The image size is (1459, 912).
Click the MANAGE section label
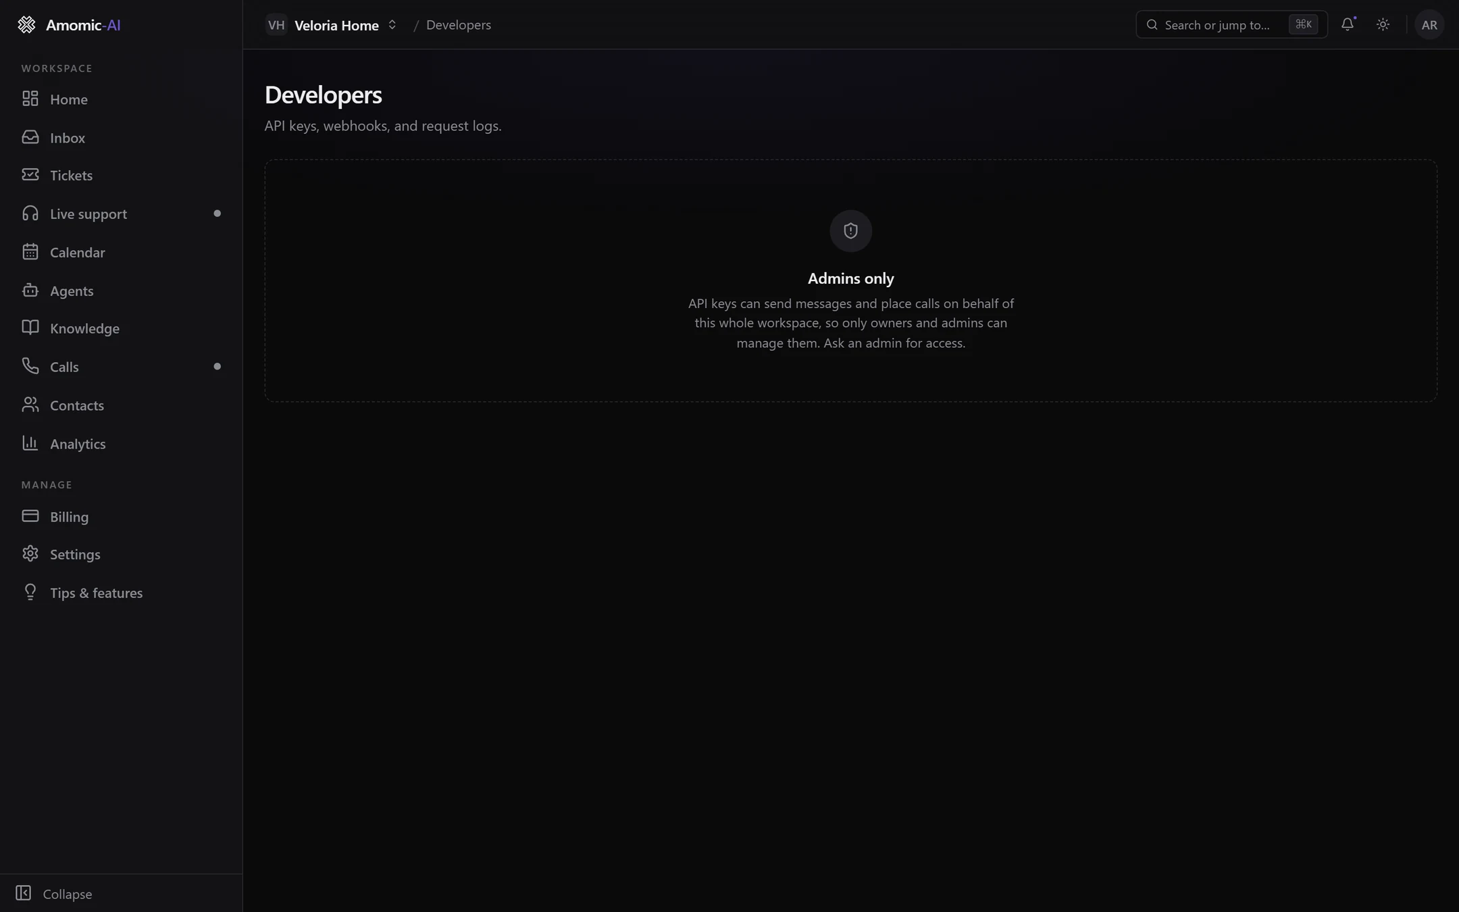tap(47, 484)
